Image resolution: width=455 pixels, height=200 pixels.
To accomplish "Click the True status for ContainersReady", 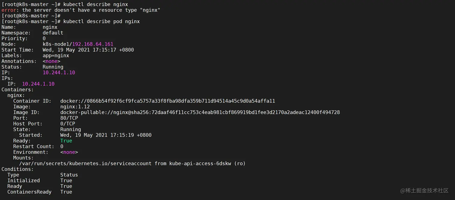I will (66, 192).
